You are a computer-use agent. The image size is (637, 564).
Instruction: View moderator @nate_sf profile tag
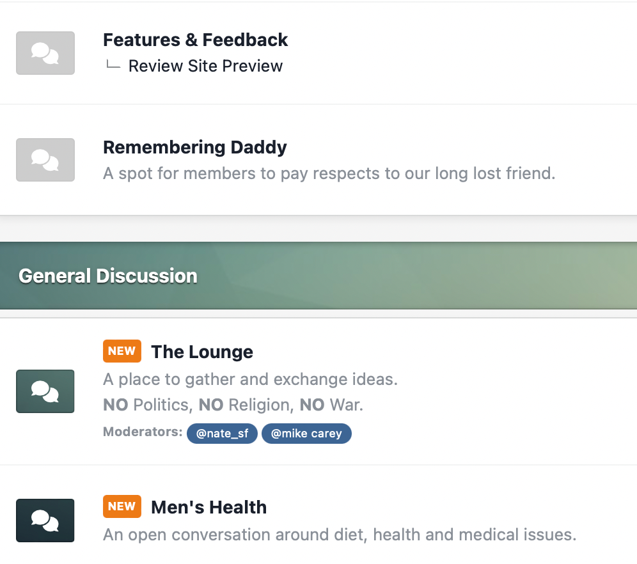[222, 434]
